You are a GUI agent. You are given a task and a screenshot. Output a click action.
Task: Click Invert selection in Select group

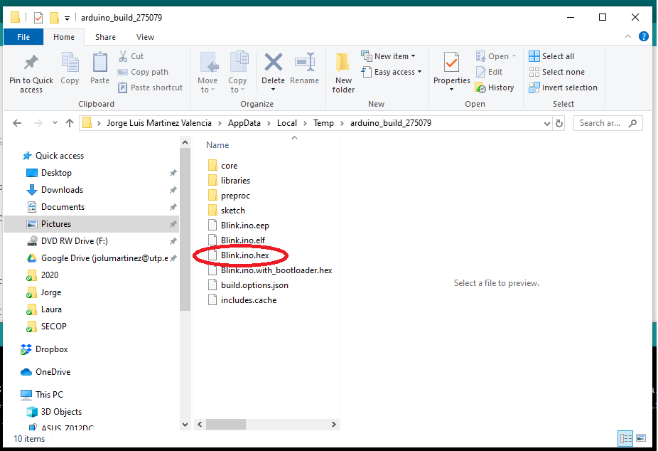563,87
